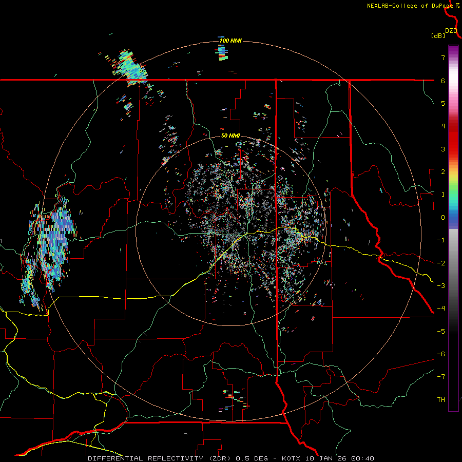This screenshot has width=462, height=462.
Task: Click the -1 value on the color scale
Action: 441,240
